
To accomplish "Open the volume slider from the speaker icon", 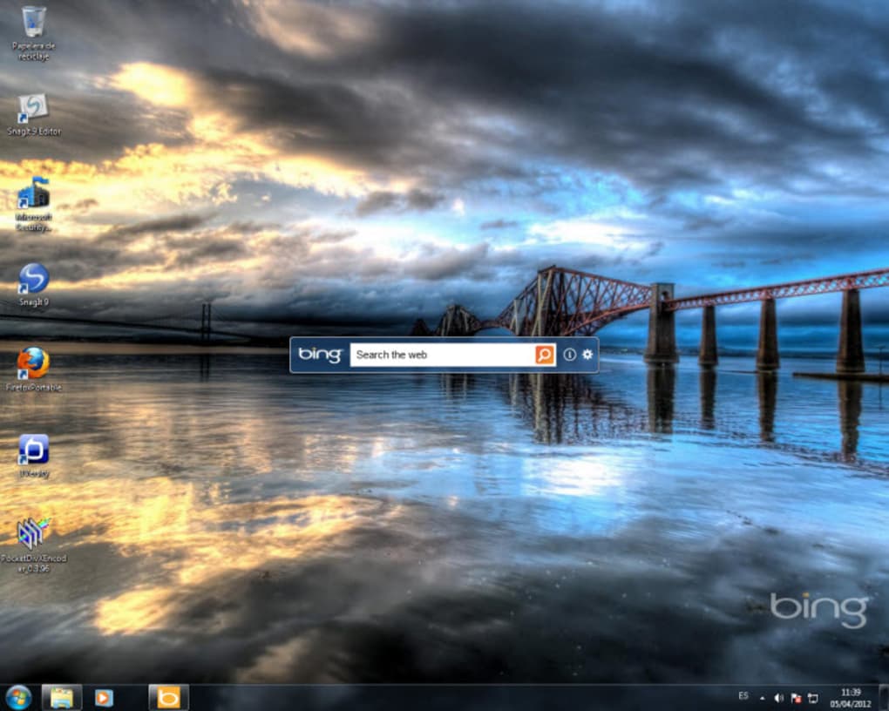I will (779, 697).
